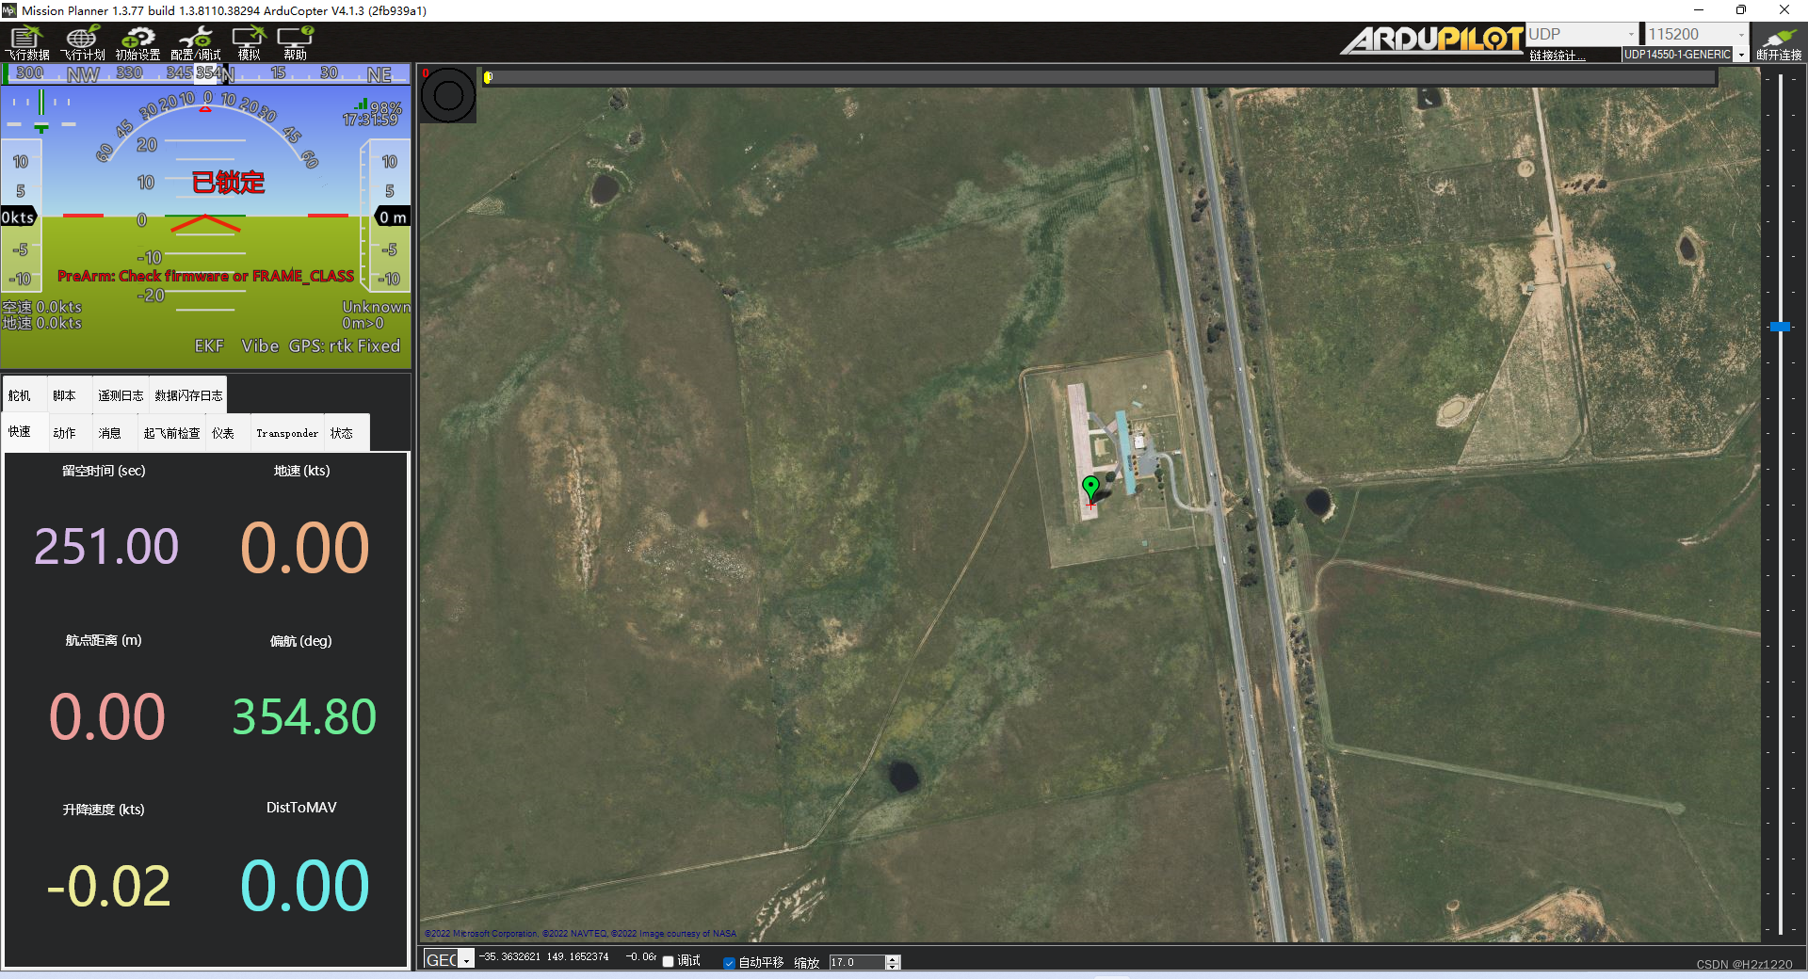Open the 飞行计划 flight plan screen
This screenshot has height=979, width=1808.
coord(83,43)
